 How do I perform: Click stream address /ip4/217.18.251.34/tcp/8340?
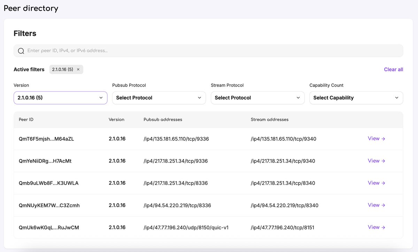[283, 183]
